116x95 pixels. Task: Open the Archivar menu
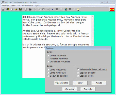pos(5,6)
